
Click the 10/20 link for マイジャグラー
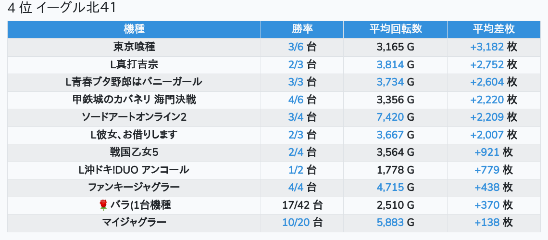296,223
